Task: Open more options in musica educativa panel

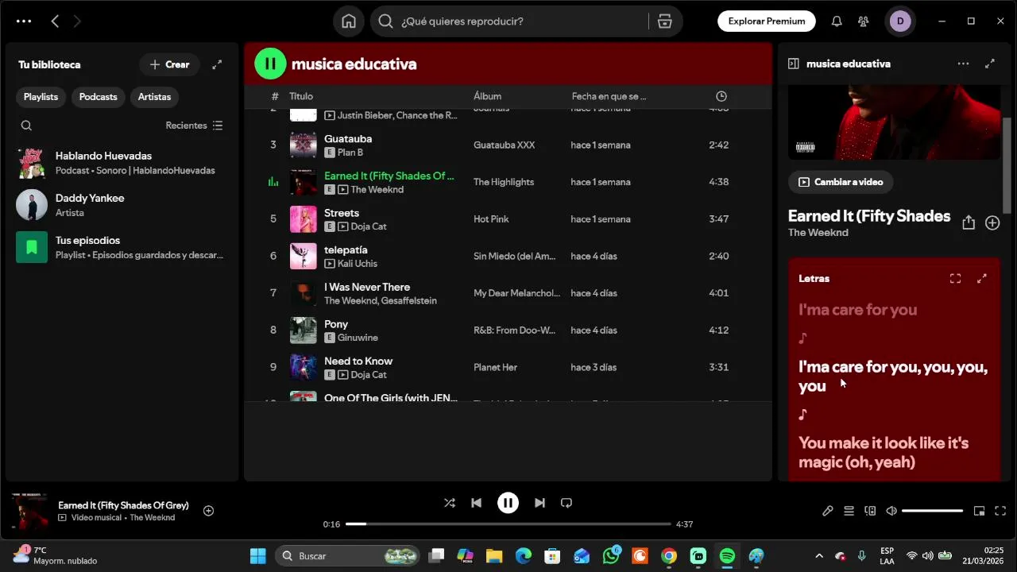Action: coord(963,64)
